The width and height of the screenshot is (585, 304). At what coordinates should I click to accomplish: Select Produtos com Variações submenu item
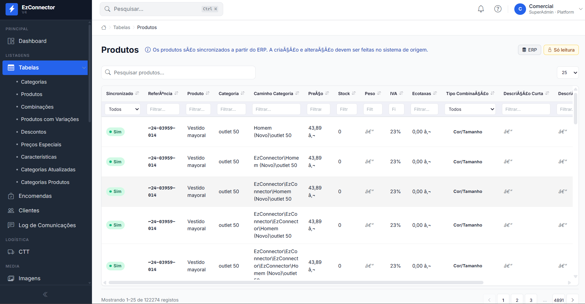pos(50,119)
